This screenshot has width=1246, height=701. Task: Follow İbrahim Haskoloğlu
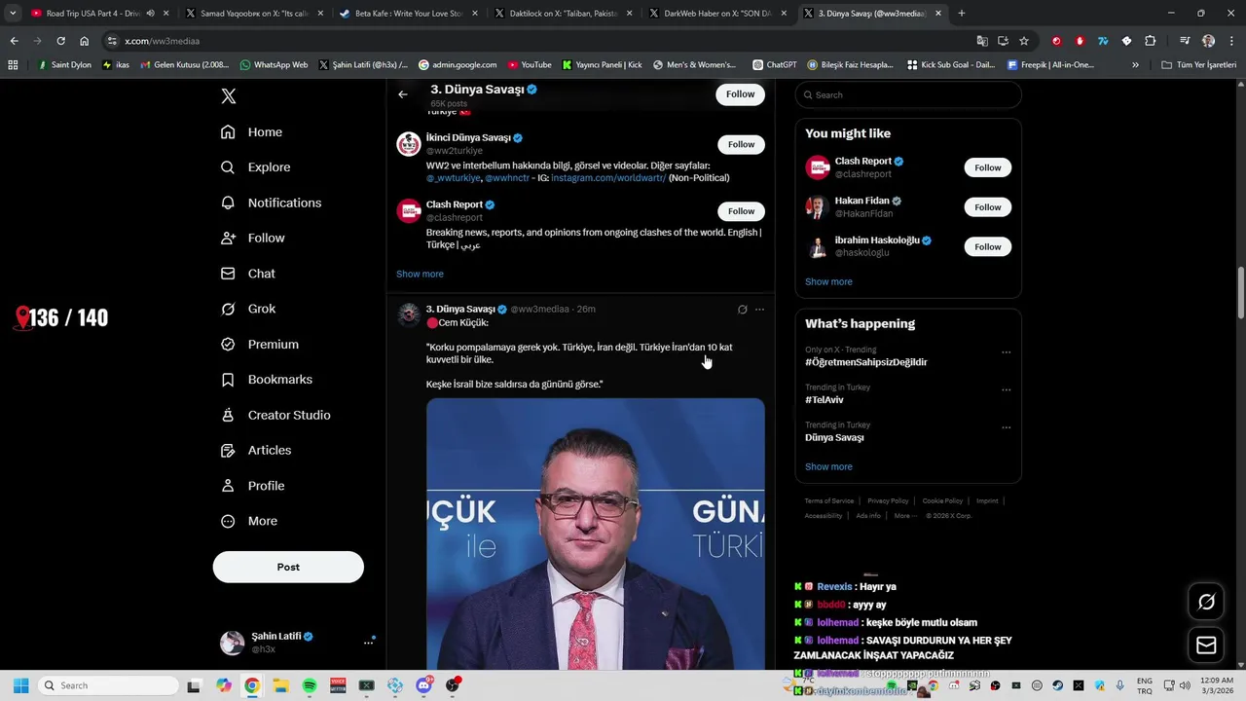988,247
